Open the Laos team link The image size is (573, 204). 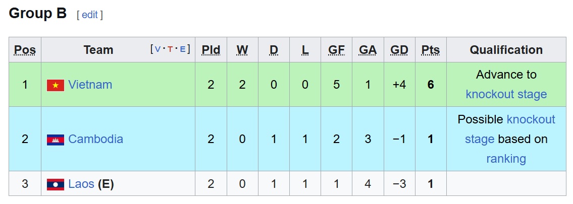(x=81, y=184)
